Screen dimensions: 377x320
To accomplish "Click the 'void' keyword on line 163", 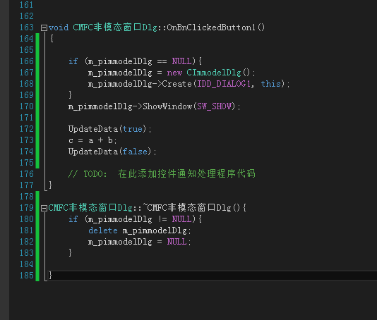I will coord(59,27).
